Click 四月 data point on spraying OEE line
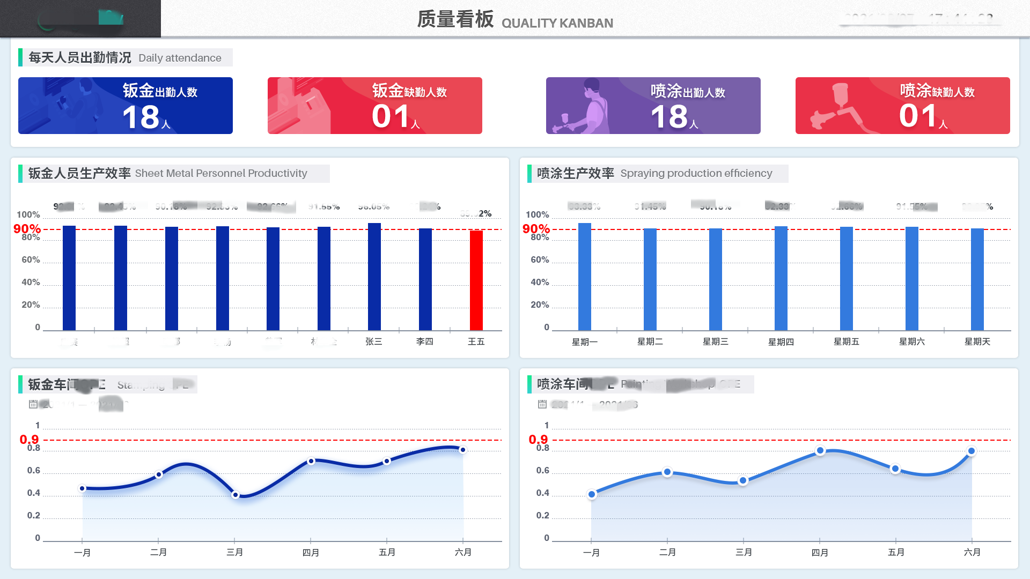1030x579 pixels. (x=820, y=451)
